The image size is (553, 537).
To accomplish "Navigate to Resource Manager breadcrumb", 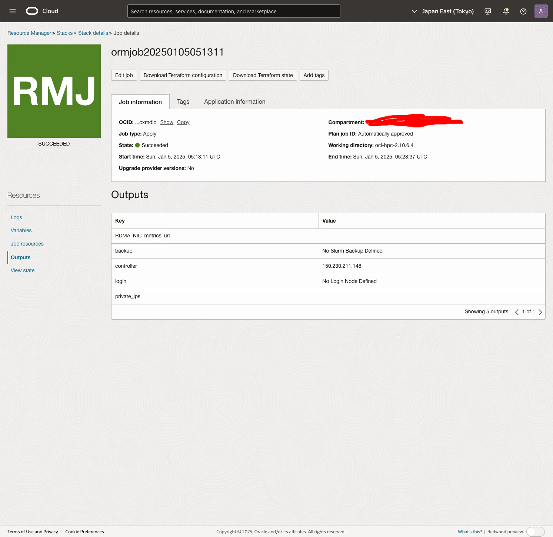I will click(x=29, y=33).
